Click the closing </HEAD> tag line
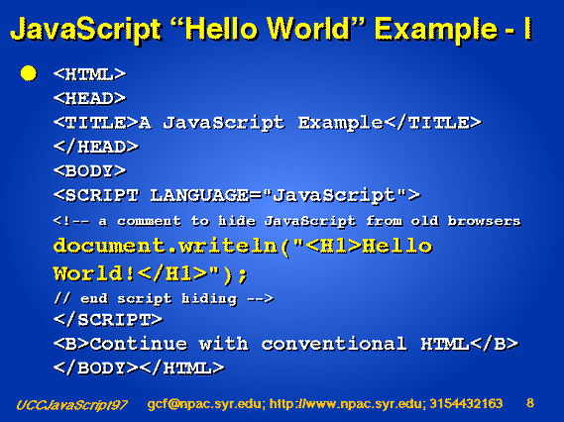Viewport: 564px width, 422px height. [96, 147]
